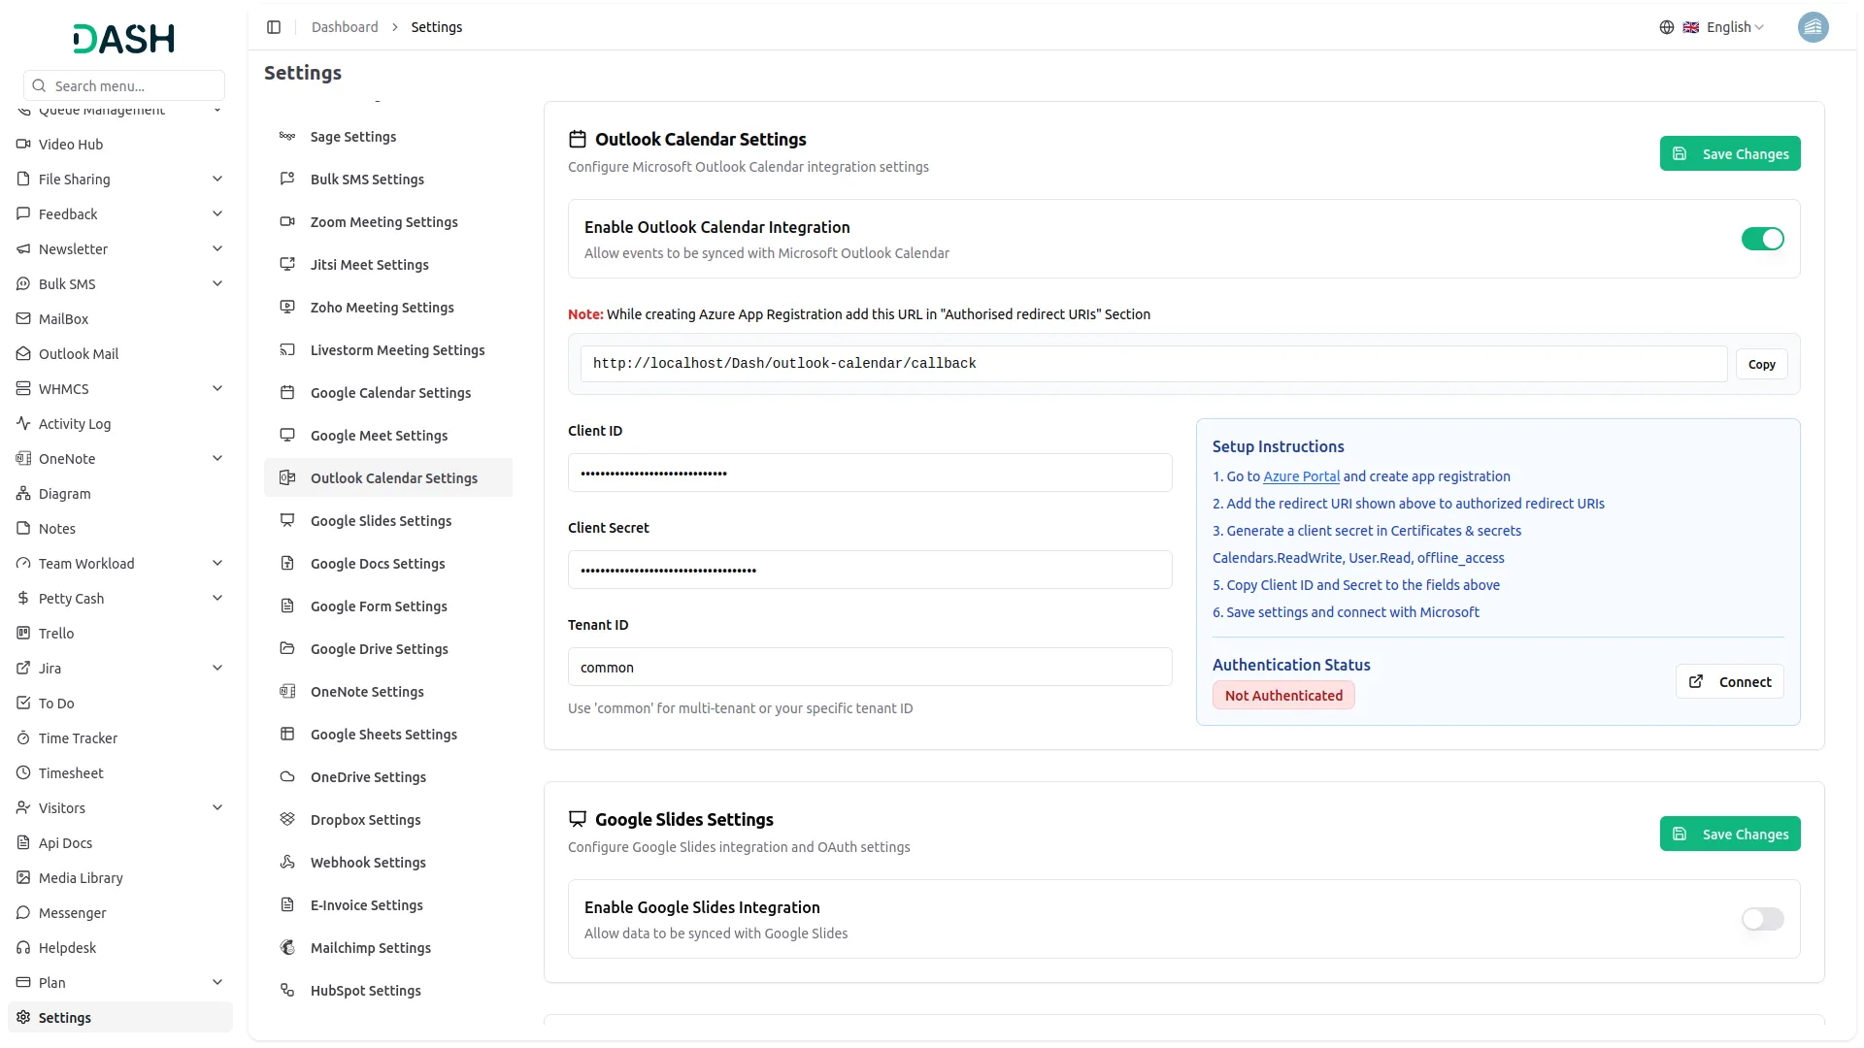Screen dimensions: 1864x1048
Task: Click the Trello board icon
Action: click(23, 634)
